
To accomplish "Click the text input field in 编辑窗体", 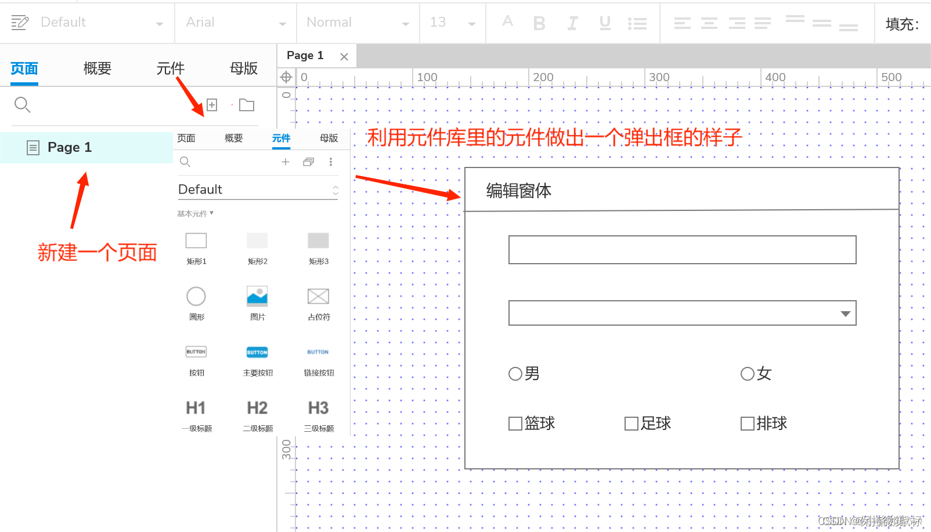I will (x=683, y=250).
